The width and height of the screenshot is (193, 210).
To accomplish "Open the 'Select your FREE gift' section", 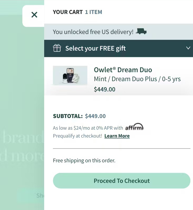I will click(95, 48).
